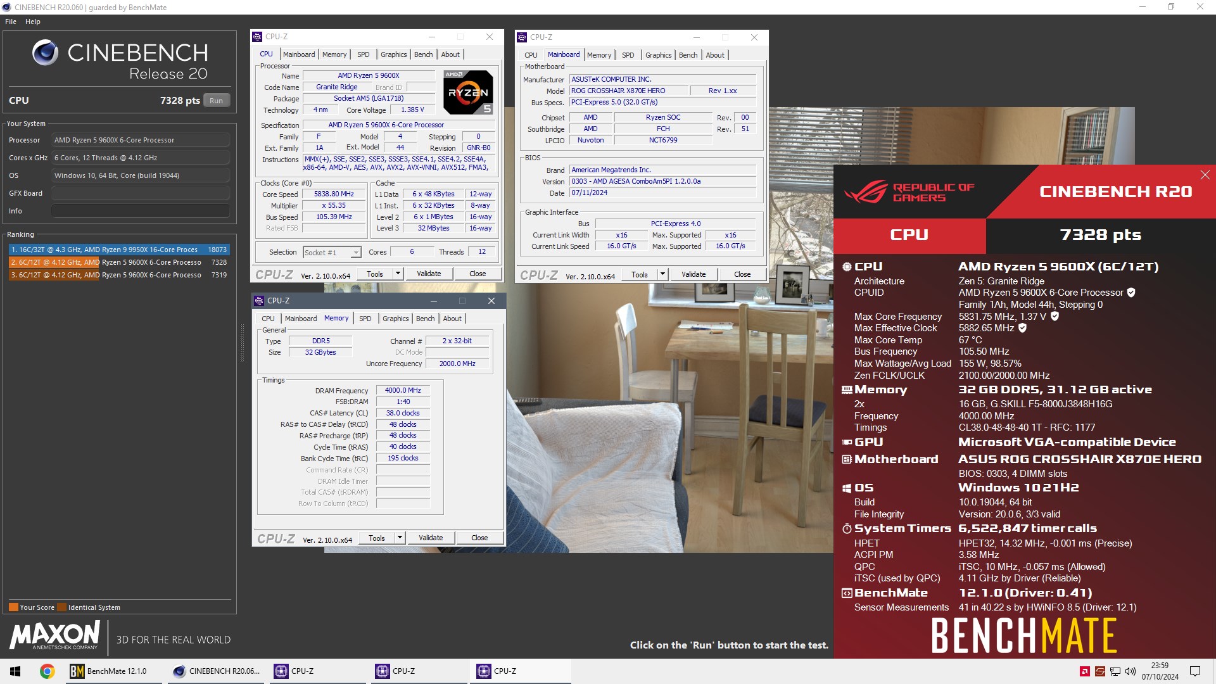Click Validate in the CPU tab window
This screenshot has width=1216, height=684.
(x=429, y=274)
